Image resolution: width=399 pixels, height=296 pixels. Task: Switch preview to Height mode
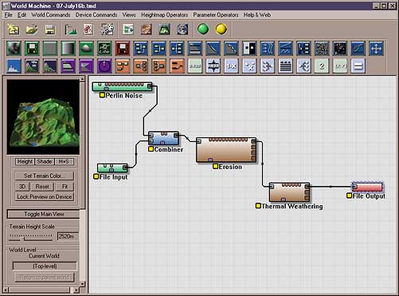pyautogui.click(x=25, y=161)
